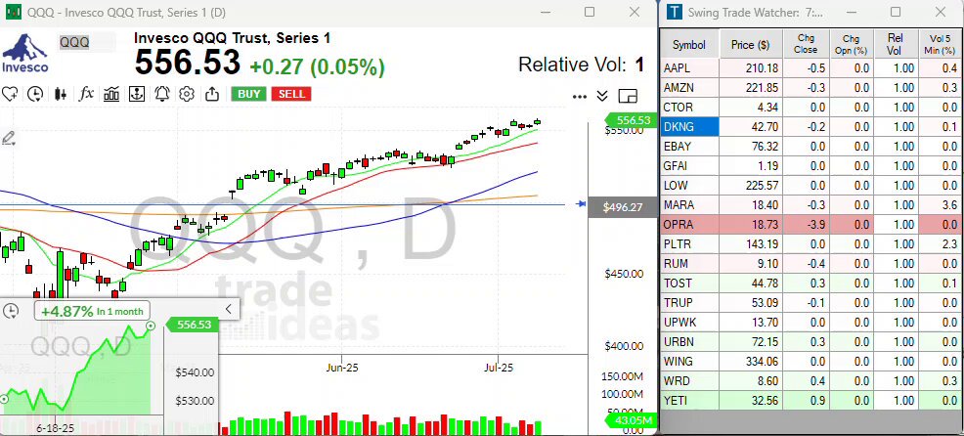Image resolution: width=964 pixels, height=436 pixels.
Task: Change chart style with candlestick icon
Action: click(61, 94)
